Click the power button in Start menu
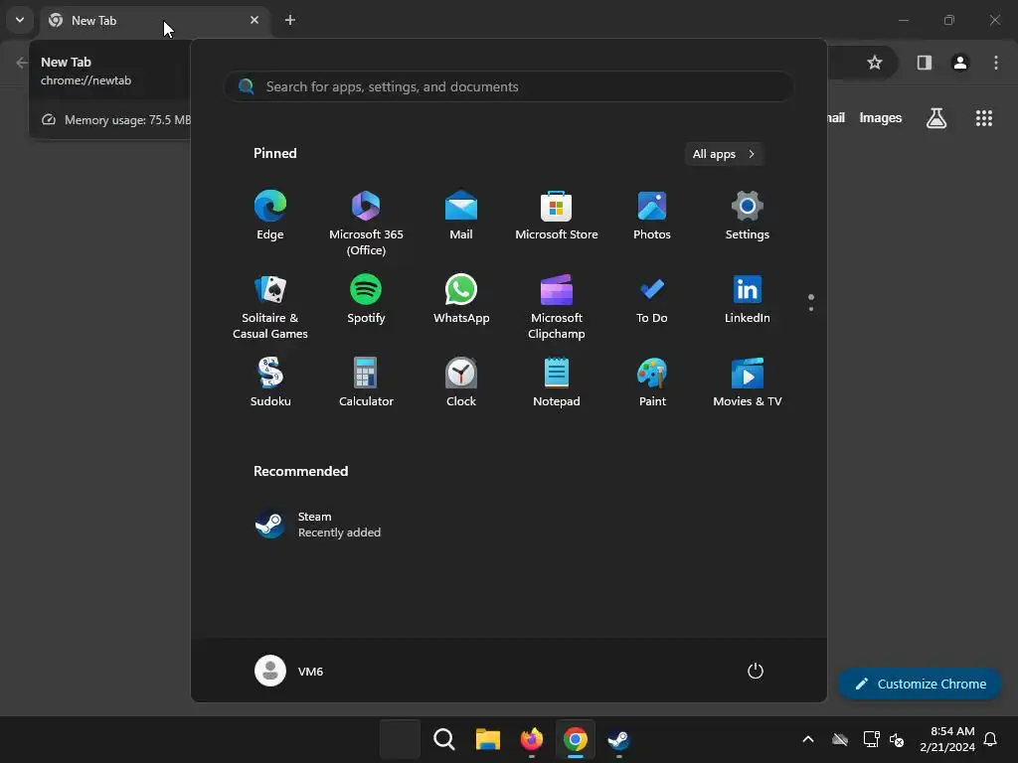Image resolution: width=1018 pixels, height=763 pixels. coord(756,671)
